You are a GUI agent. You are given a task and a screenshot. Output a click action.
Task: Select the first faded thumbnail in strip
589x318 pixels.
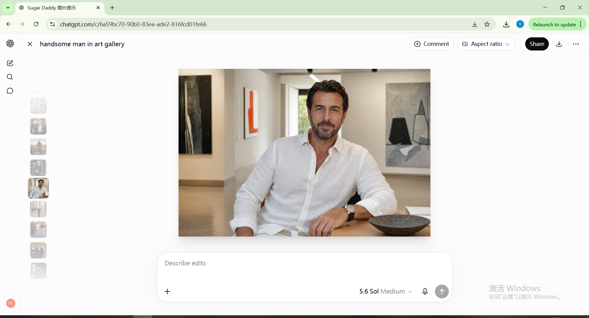38,106
